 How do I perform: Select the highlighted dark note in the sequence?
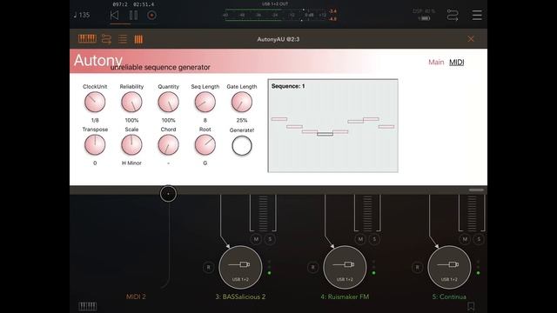click(325, 134)
